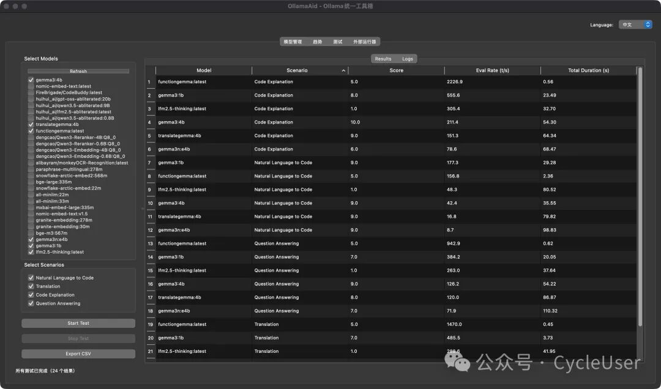Image resolution: width=661 pixels, height=389 pixels.
Task: Open the Results tab
Action: tap(383, 59)
